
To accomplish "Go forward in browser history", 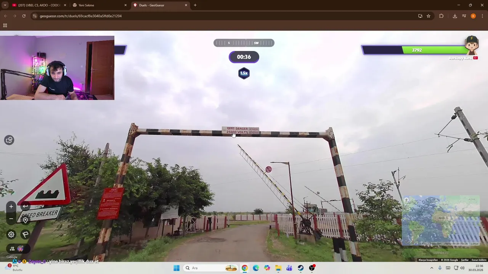I will coord(14,16).
